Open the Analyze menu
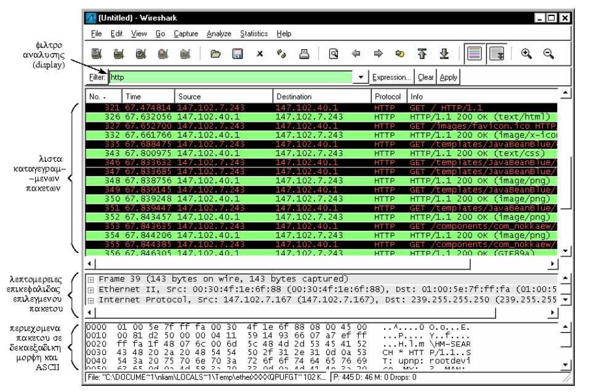 pyautogui.click(x=218, y=34)
